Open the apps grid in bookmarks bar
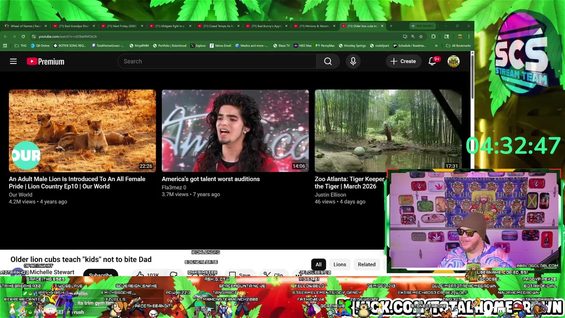Viewport: 565px width, 318px height. click(x=5, y=45)
